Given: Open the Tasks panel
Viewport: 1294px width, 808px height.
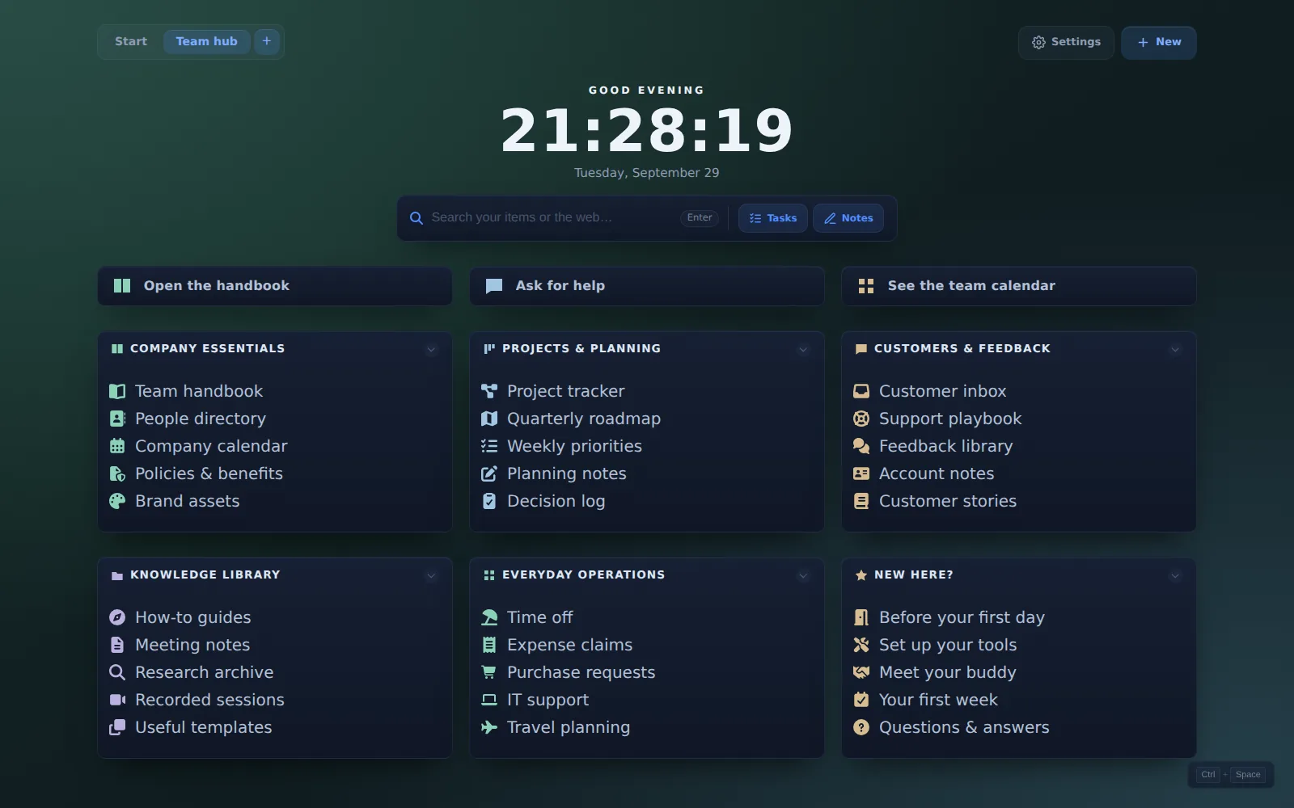Looking at the screenshot, I should click(773, 218).
